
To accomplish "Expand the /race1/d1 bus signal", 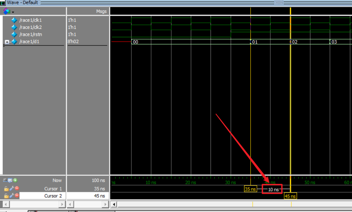I will (7, 42).
